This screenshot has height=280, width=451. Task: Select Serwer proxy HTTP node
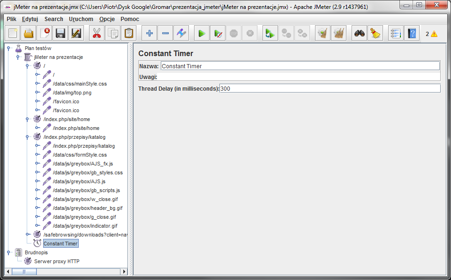click(x=57, y=261)
